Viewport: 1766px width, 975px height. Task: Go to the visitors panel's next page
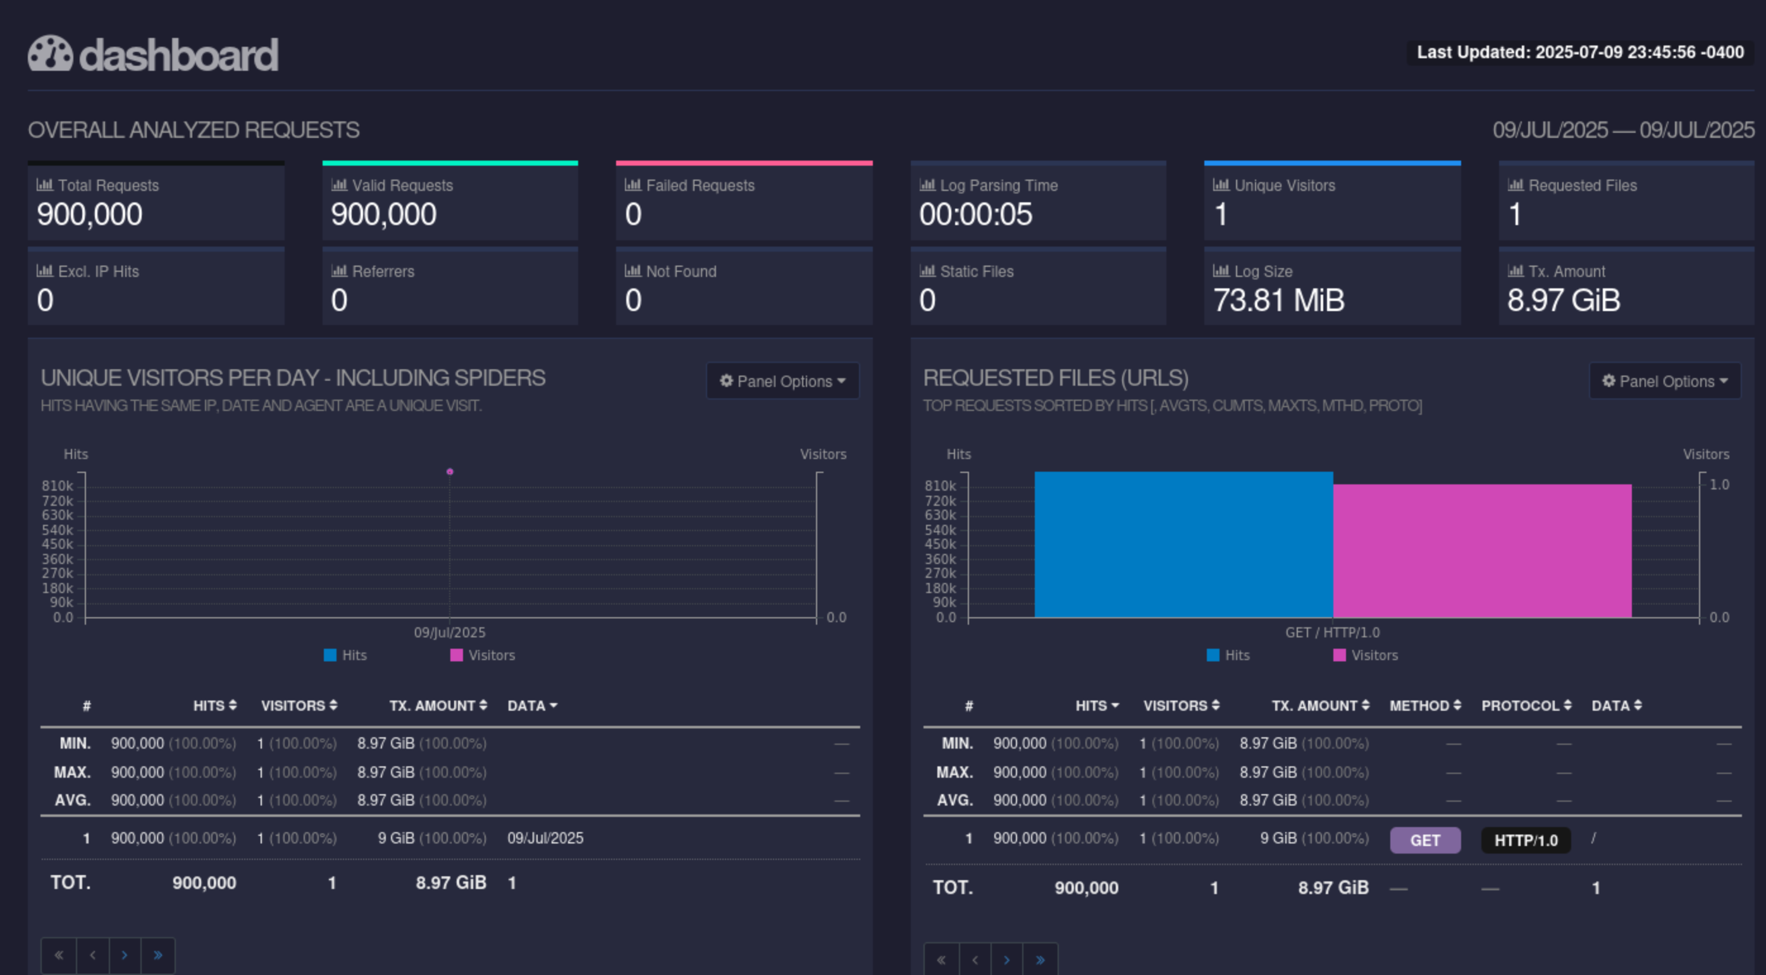tap(124, 955)
